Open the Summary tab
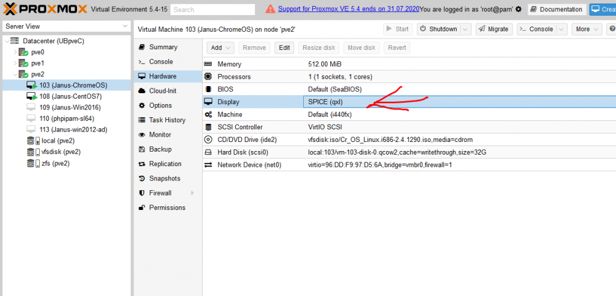The height and width of the screenshot is (296, 616). (x=168, y=47)
